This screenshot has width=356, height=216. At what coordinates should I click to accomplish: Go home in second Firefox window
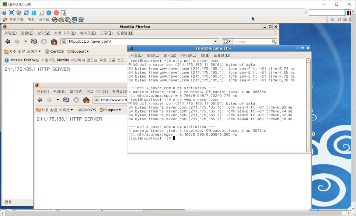[x=86, y=100]
